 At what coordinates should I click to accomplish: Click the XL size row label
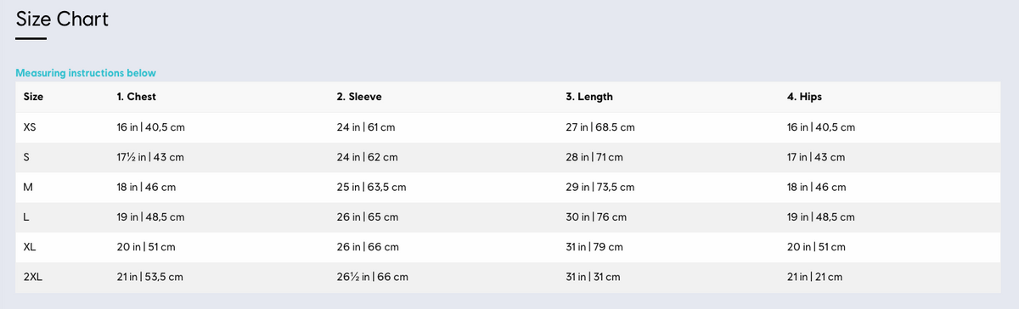[x=29, y=246]
